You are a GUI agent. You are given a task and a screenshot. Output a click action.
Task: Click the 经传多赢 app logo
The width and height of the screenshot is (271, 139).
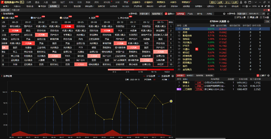coord(3,2)
